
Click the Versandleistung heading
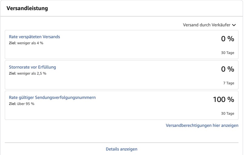click(x=27, y=8)
